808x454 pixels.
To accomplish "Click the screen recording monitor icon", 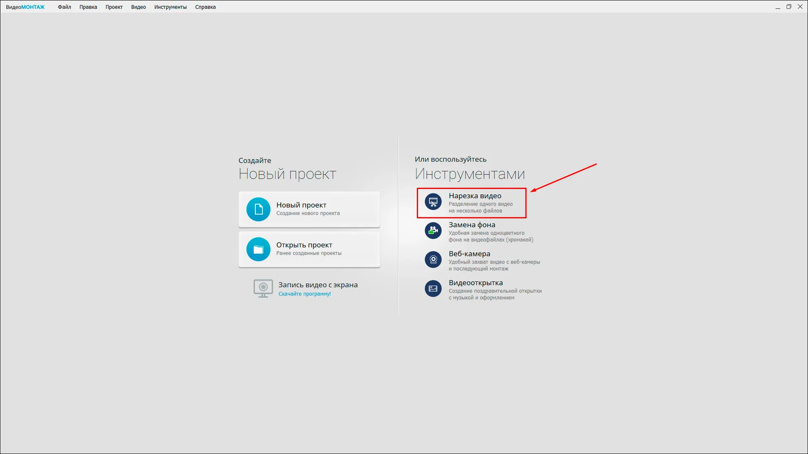I will (x=263, y=289).
